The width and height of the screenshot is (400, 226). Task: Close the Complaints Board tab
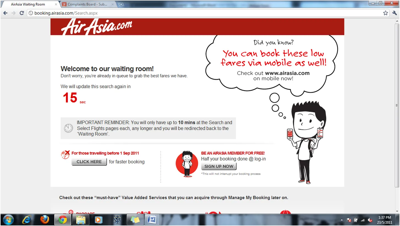[113, 4]
